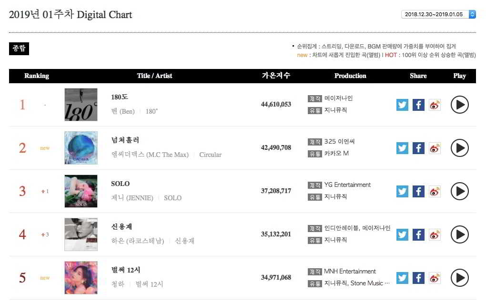The width and height of the screenshot is (486, 302).
Task: Play the rank 5 song 벌써 12시
Action: pyautogui.click(x=459, y=278)
